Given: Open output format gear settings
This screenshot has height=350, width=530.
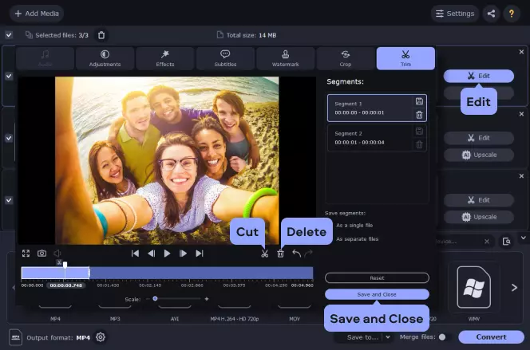Looking at the screenshot, I should click(x=101, y=337).
